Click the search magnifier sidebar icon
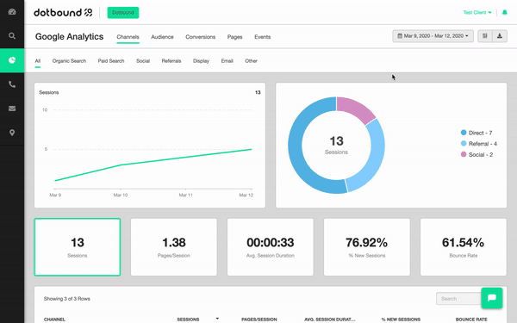Viewport: 517px width, 323px height. click(12, 36)
